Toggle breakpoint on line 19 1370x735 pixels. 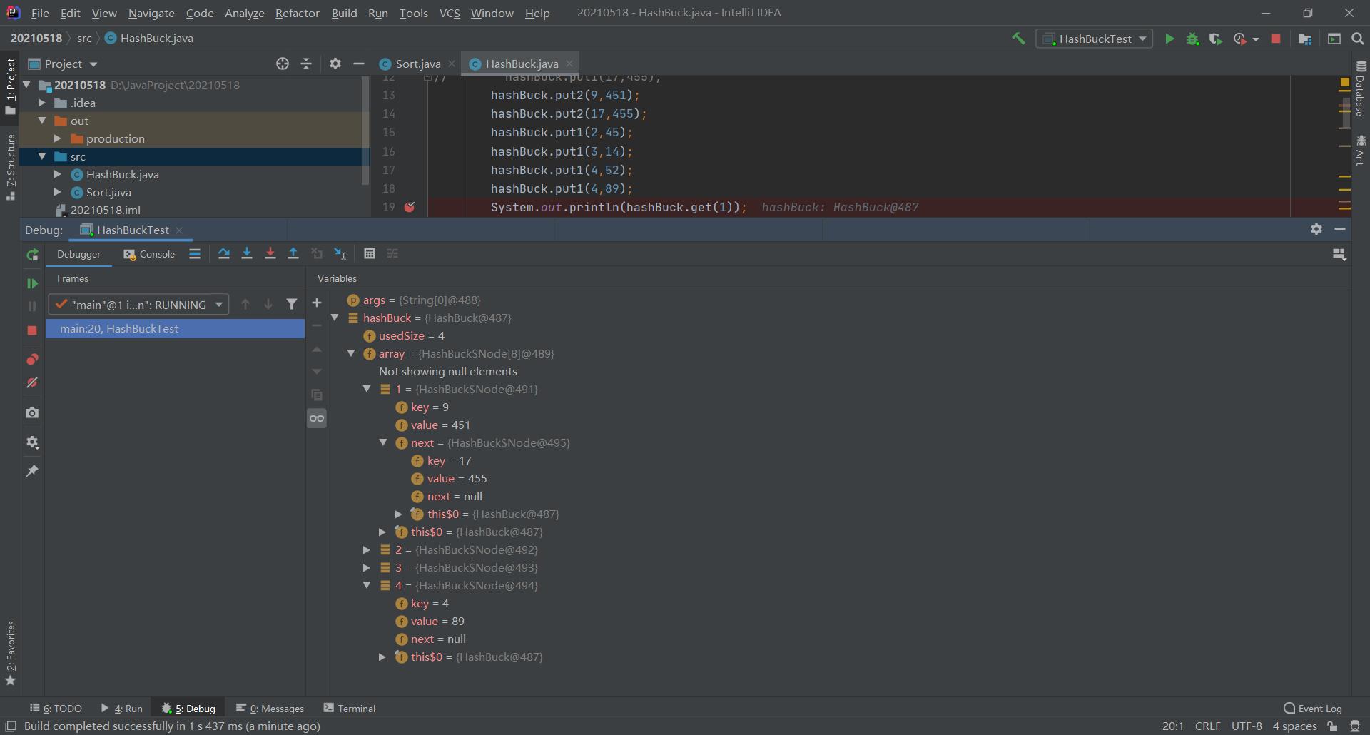[410, 207]
